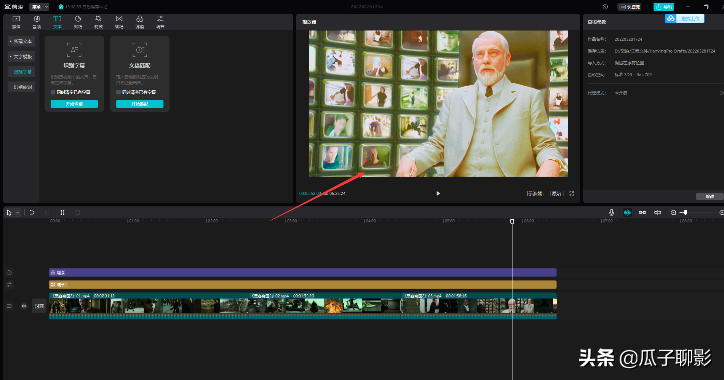The height and width of the screenshot is (380, 724).
Task: Click the 作品名称 value 202203281724
Action: click(x=628, y=39)
